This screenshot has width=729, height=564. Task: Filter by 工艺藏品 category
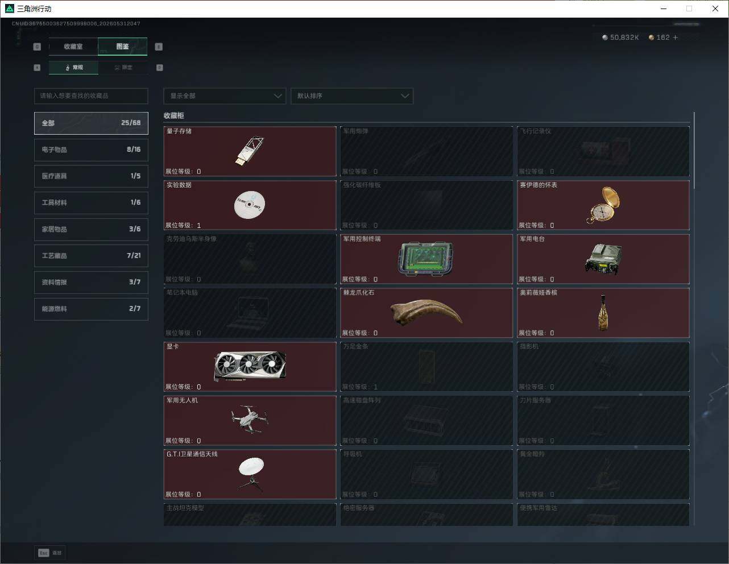(91, 256)
